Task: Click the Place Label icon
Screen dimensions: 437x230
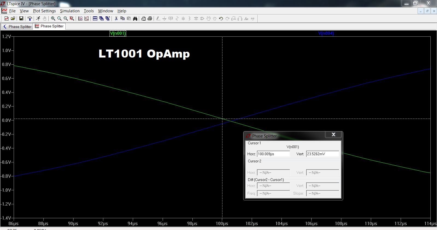Action: point(171,19)
